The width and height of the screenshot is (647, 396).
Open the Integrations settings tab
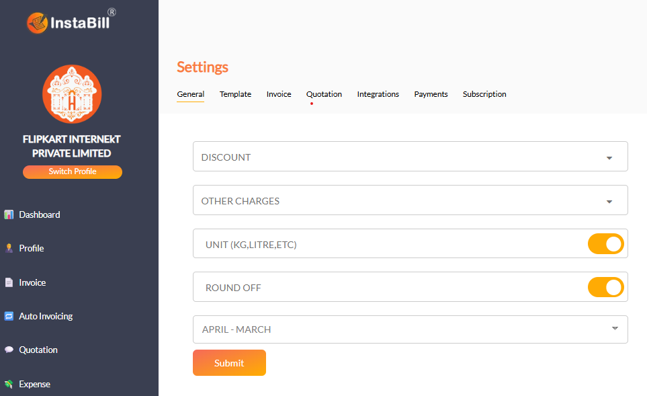(378, 94)
